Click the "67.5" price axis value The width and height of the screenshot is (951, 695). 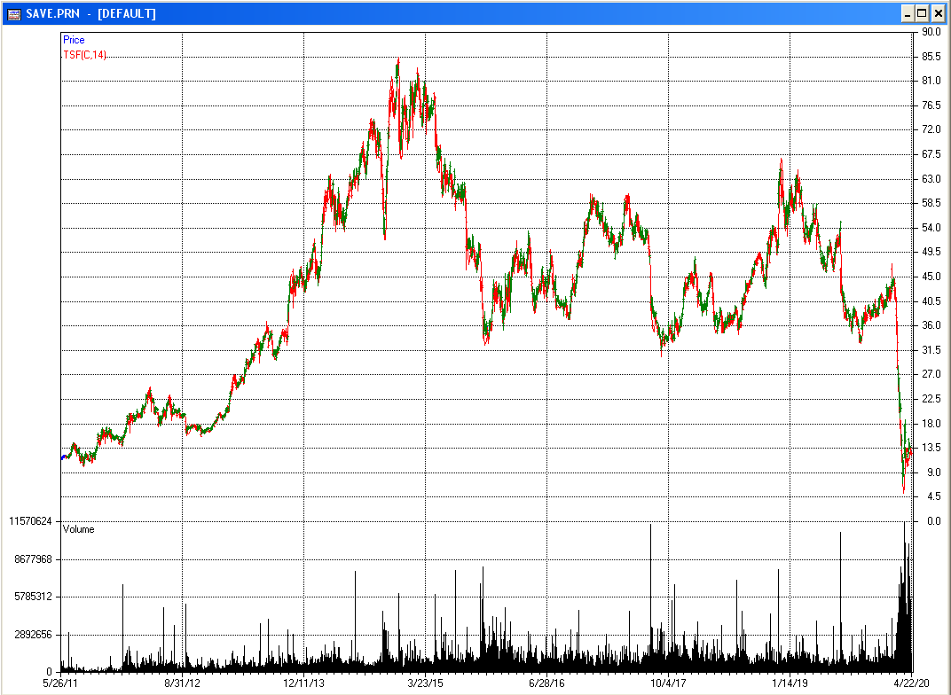pyautogui.click(x=931, y=154)
